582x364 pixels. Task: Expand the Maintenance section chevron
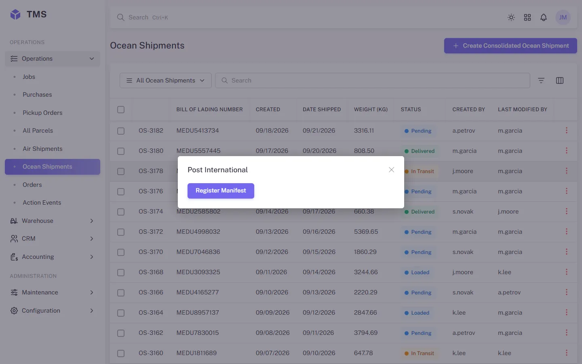point(92,292)
